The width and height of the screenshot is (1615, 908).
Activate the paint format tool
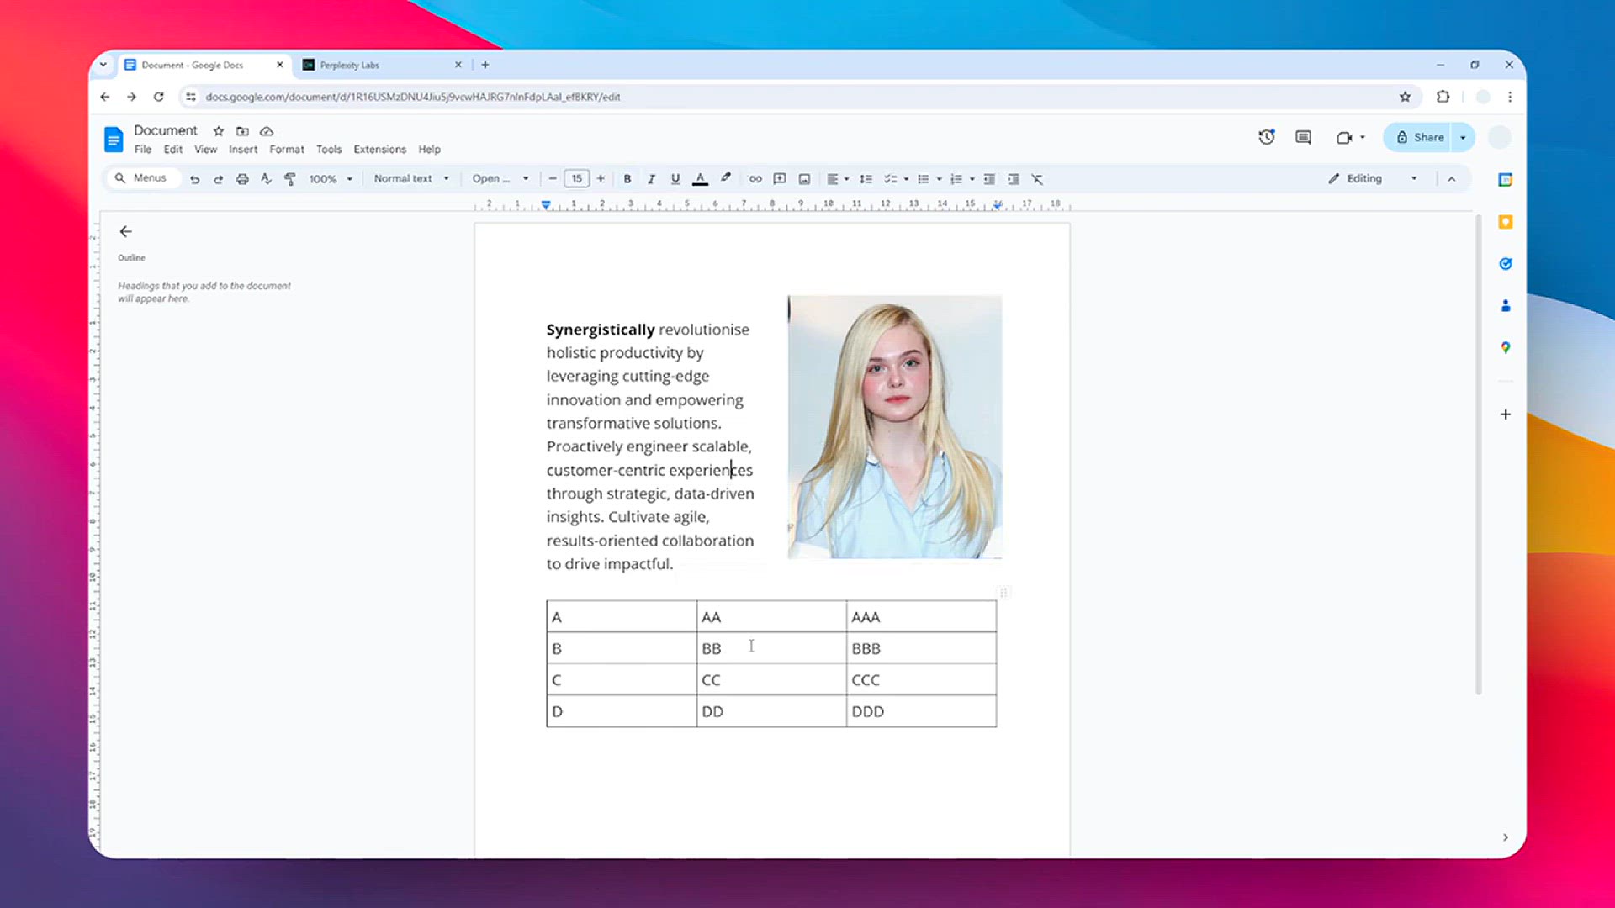pyautogui.click(x=289, y=179)
